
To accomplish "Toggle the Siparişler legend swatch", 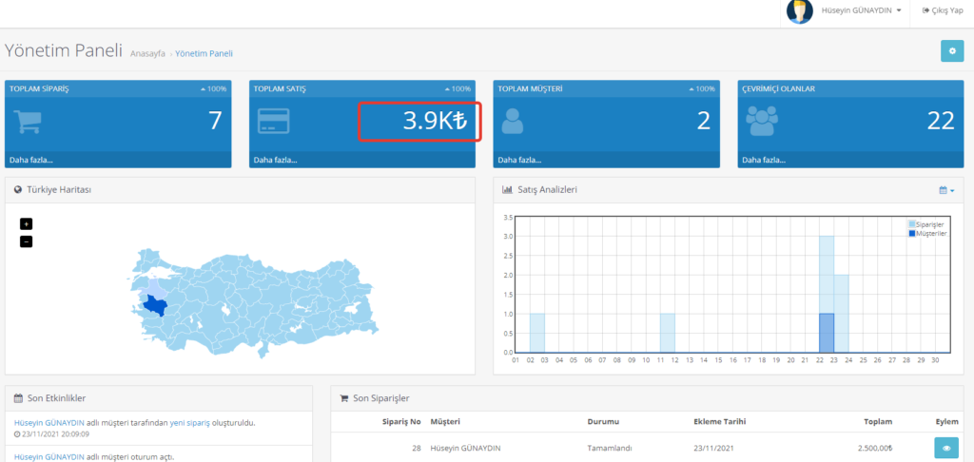I will (x=910, y=224).
